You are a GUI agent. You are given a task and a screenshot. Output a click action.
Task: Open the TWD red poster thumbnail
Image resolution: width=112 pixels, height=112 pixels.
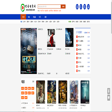click(x=51, y=38)
